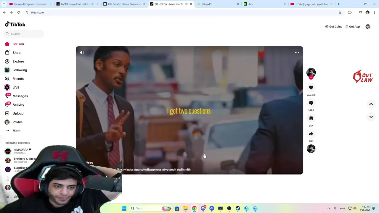Reload the TikTok page
379x213 pixels.
pos(18,12)
